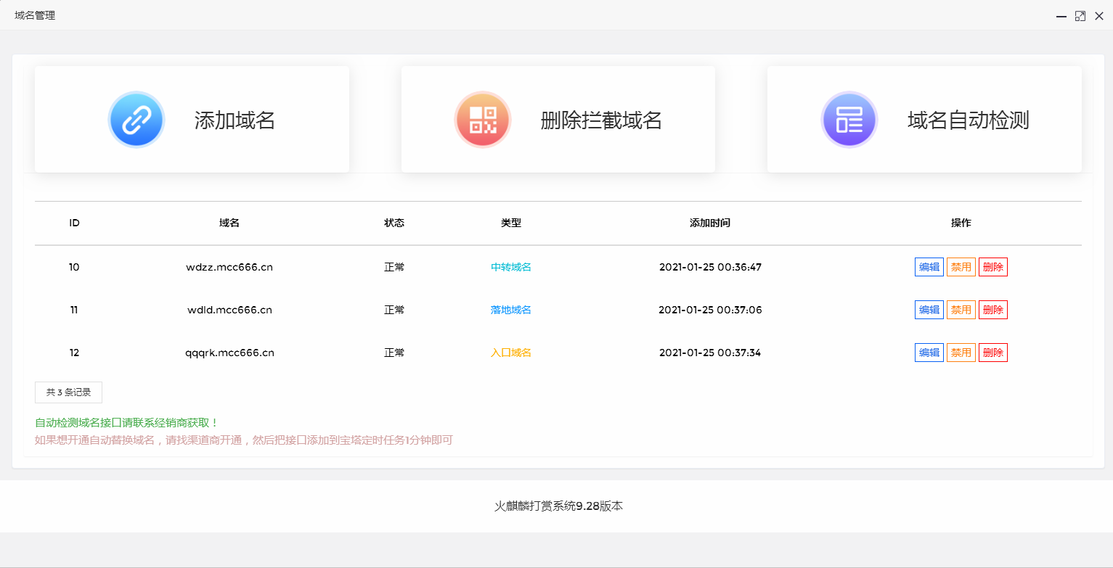
Task: Click the maximize window icon in title bar
Action: tap(1080, 15)
